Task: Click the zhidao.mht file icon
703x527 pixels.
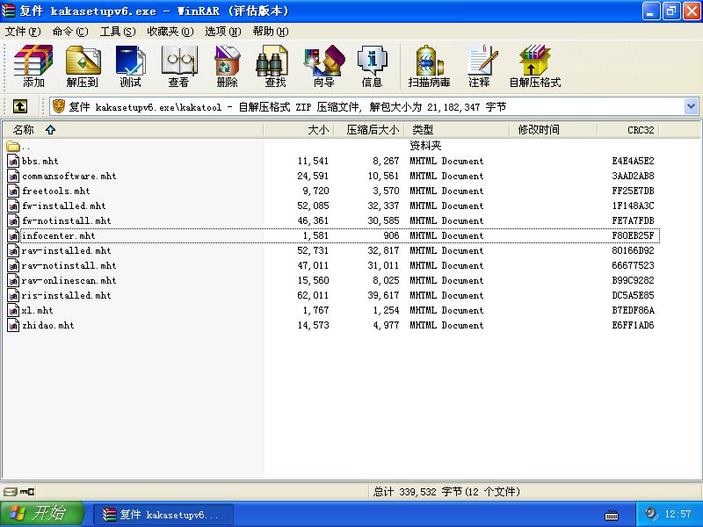Action: [13, 325]
